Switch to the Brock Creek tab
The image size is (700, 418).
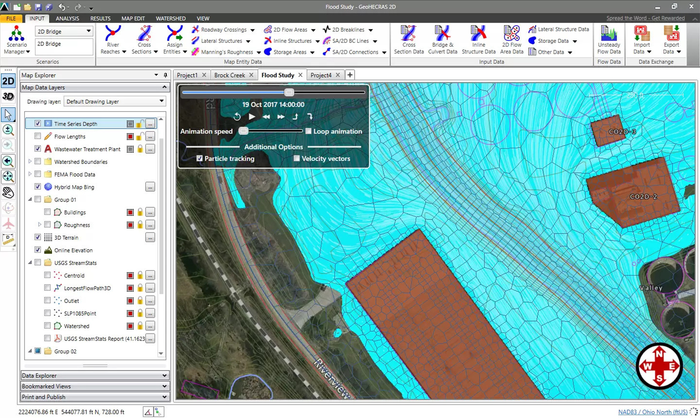pos(231,75)
